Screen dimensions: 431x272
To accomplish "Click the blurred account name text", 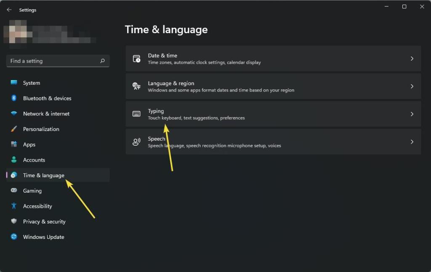I will pyautogui.click(x=63, y=35).
